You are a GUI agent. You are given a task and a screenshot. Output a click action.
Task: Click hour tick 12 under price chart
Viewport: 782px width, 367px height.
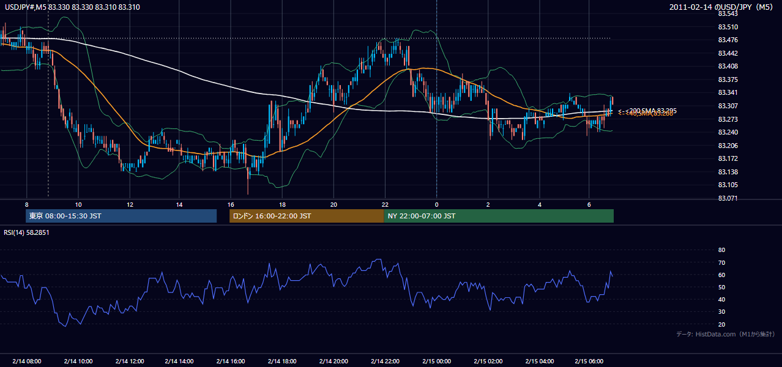129,204
